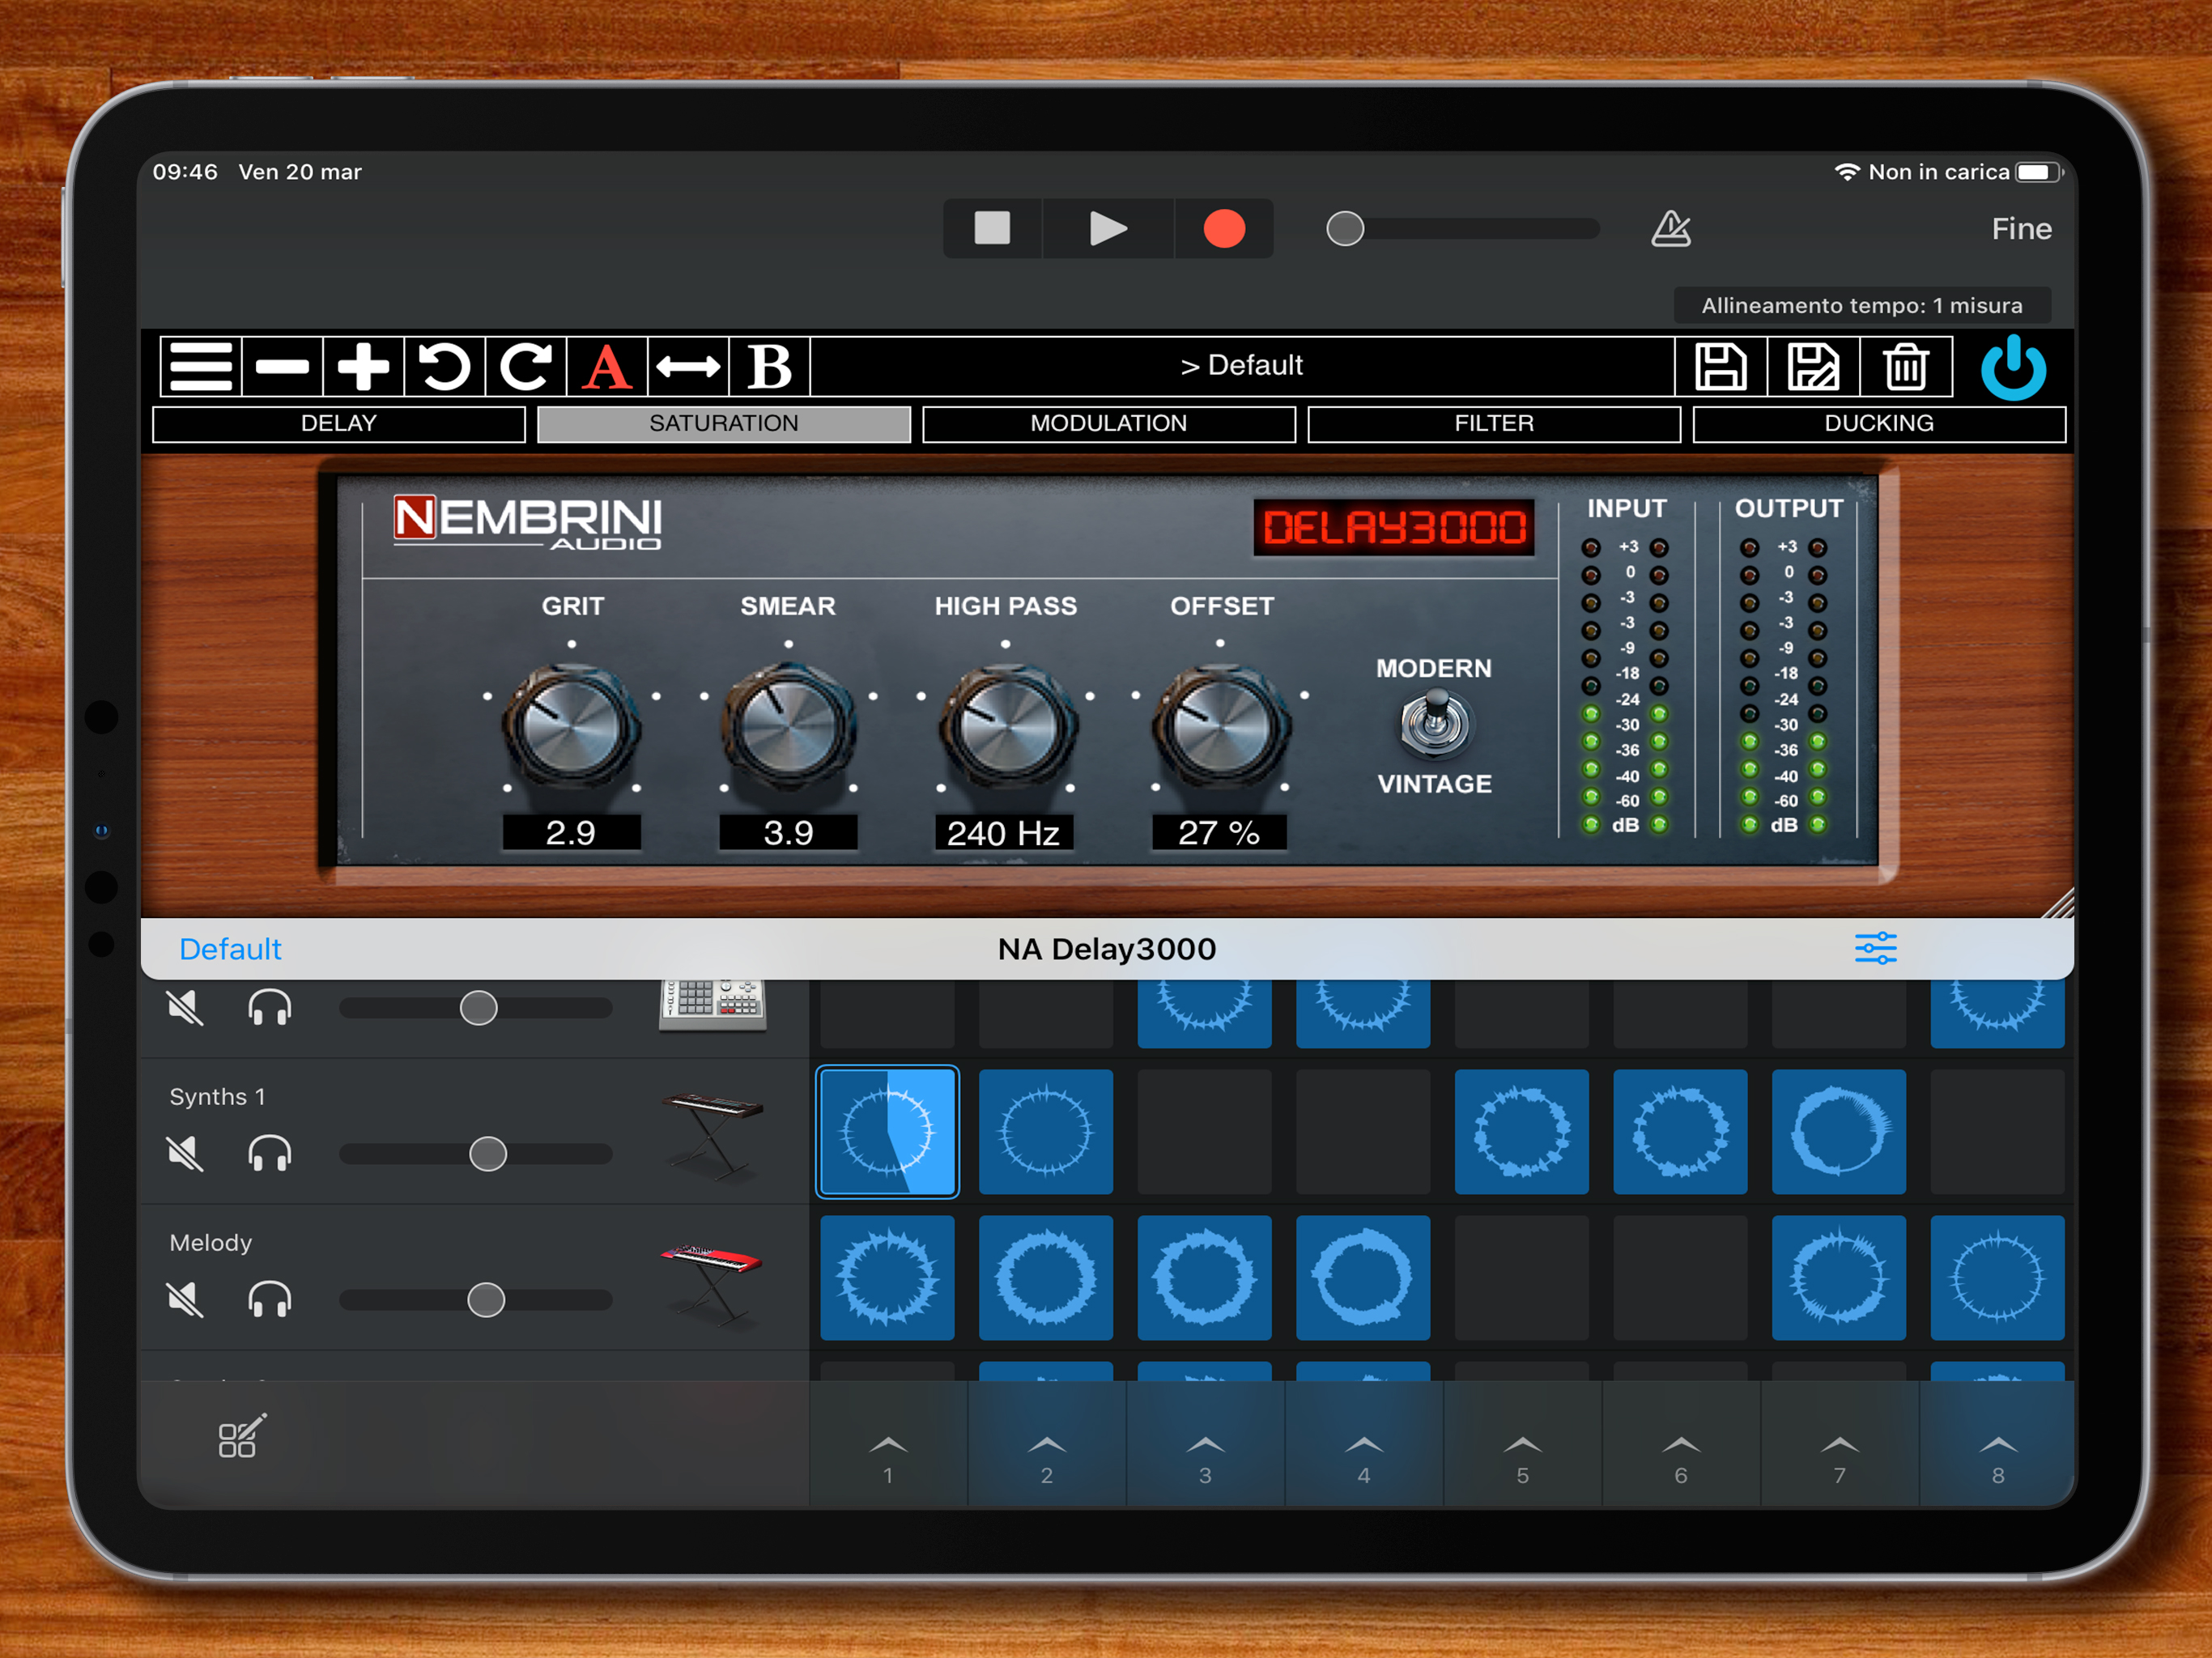Start recording with the red record button
Screen dimensions: 2212x1658
tap(1224, 228)
